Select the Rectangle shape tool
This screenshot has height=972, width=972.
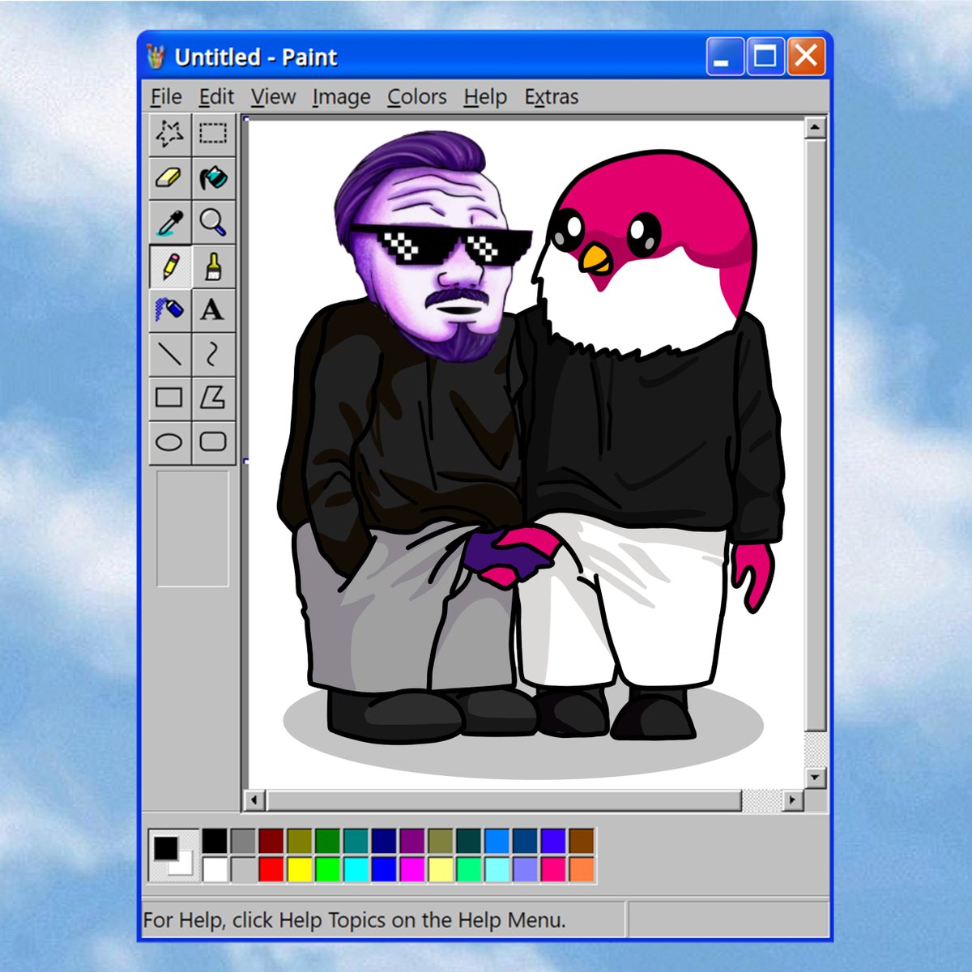coord(169,397)
